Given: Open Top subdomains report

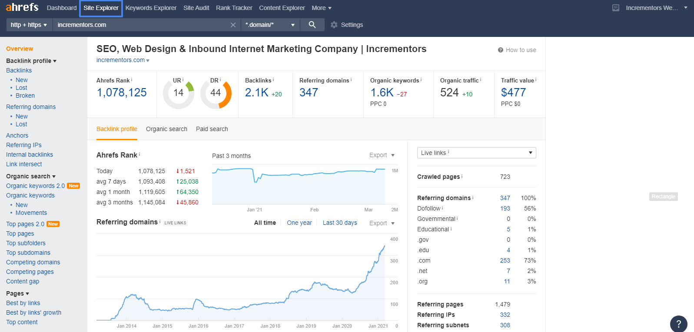Looking at the screenshot, I should pos(28,253).
